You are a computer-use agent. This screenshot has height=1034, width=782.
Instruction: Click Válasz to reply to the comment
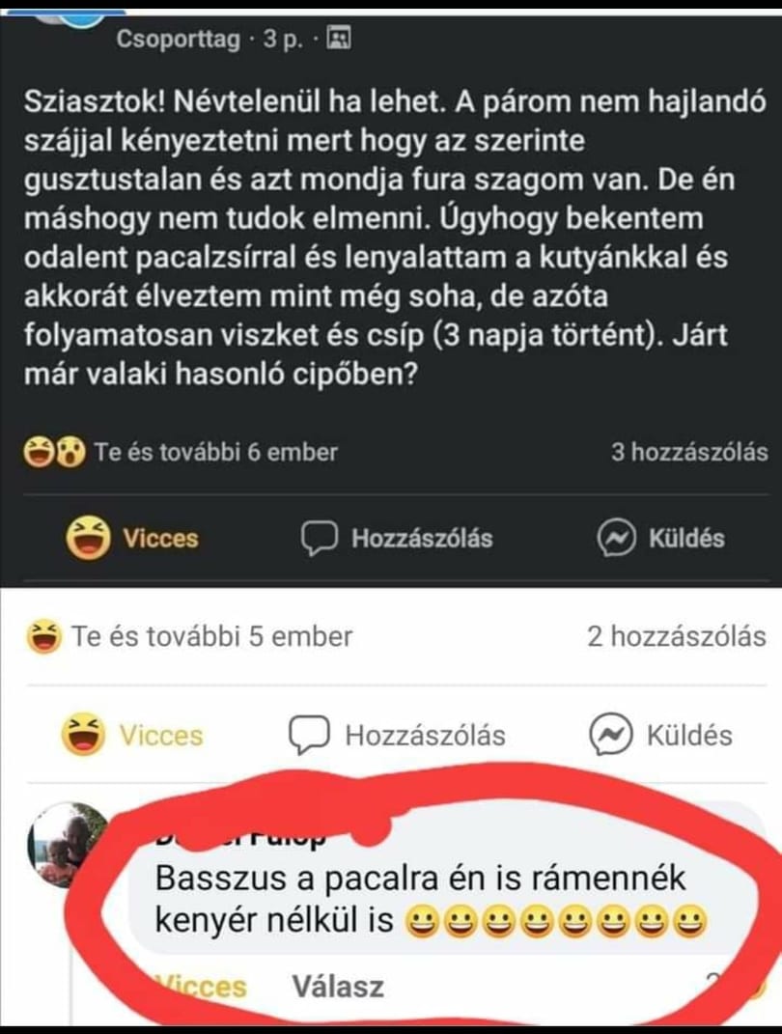tap(338, 988)
